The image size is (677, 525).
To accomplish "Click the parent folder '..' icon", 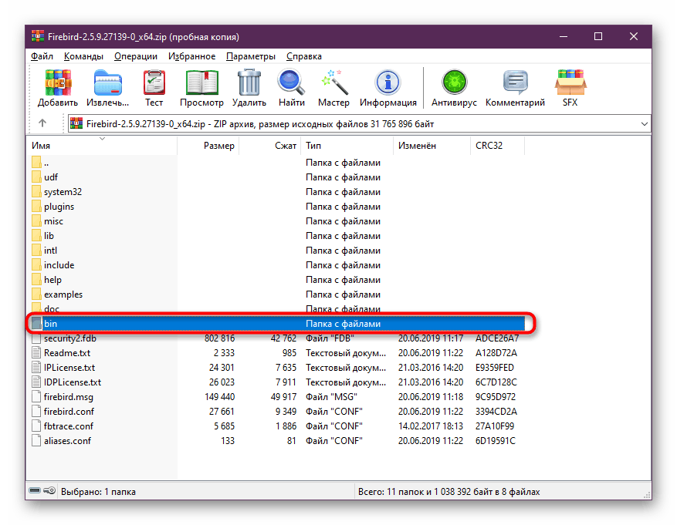I will [36, 163].
